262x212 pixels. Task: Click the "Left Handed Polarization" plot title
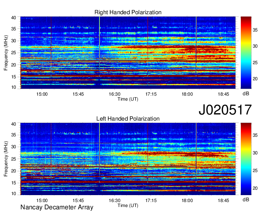pyautogui.click(x=128, y=119)
